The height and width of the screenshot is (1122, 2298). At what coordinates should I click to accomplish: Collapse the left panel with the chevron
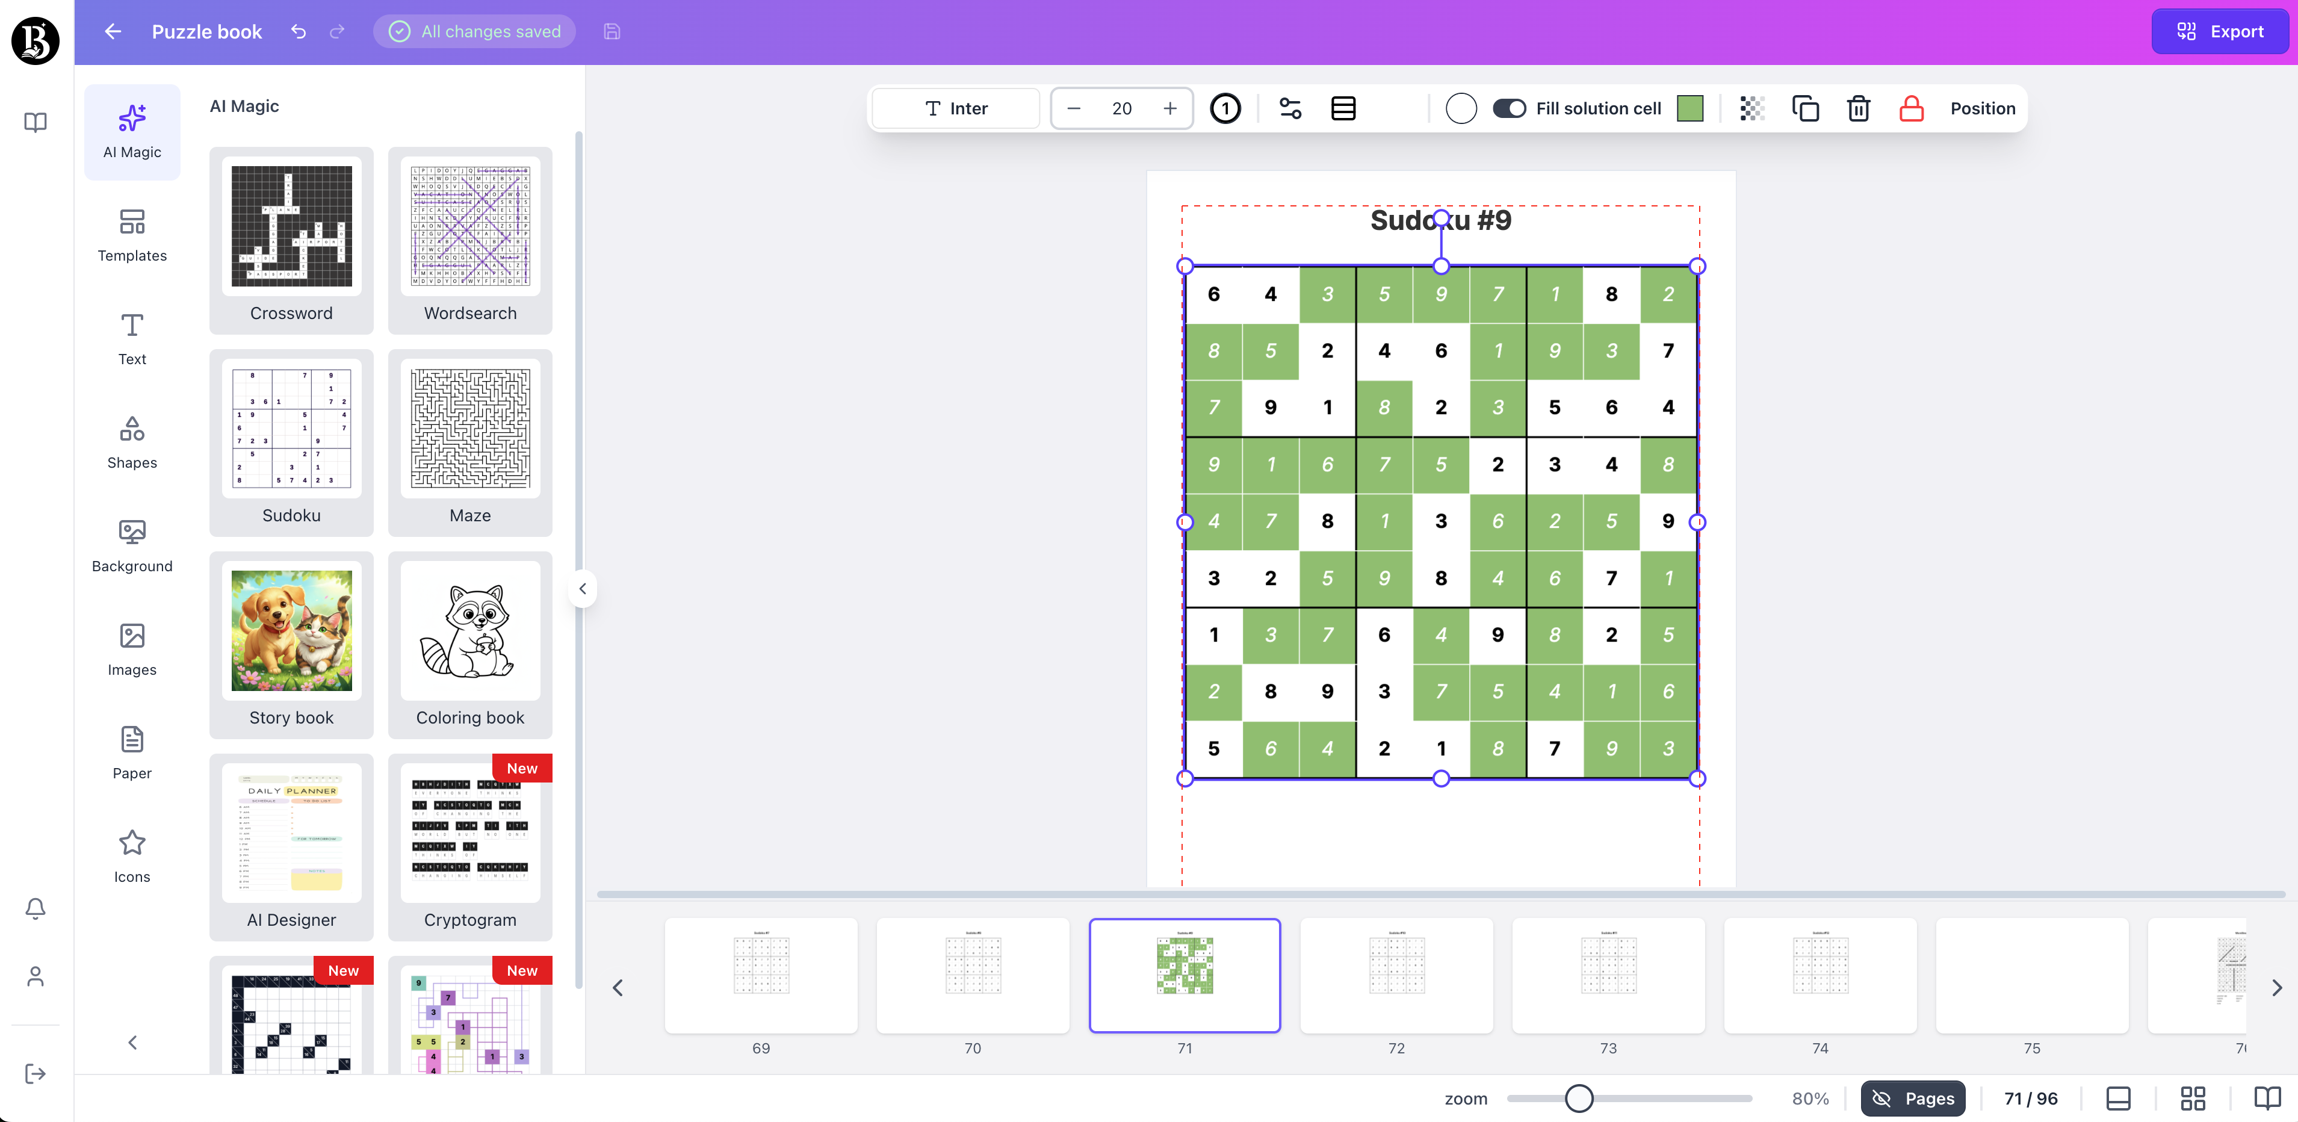(x=583, y=587)
